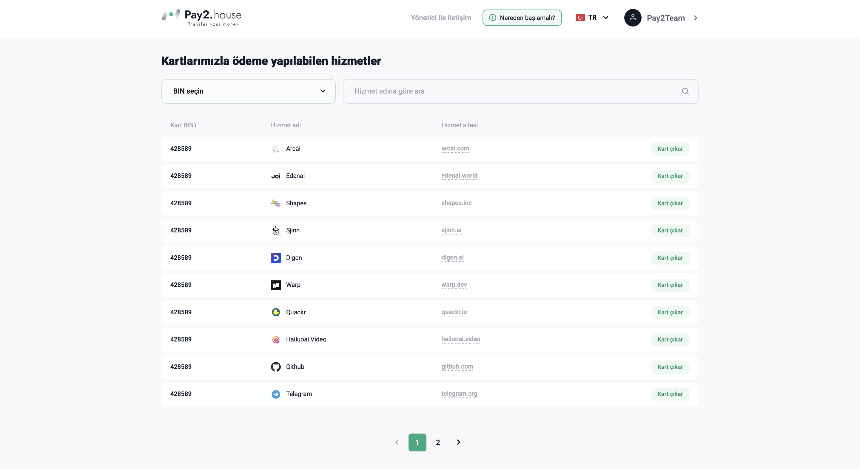The width and height of the screenshot is (860, 469).
Task: Click Kart çıkar for Warp
Action: (x=670, y=285)
